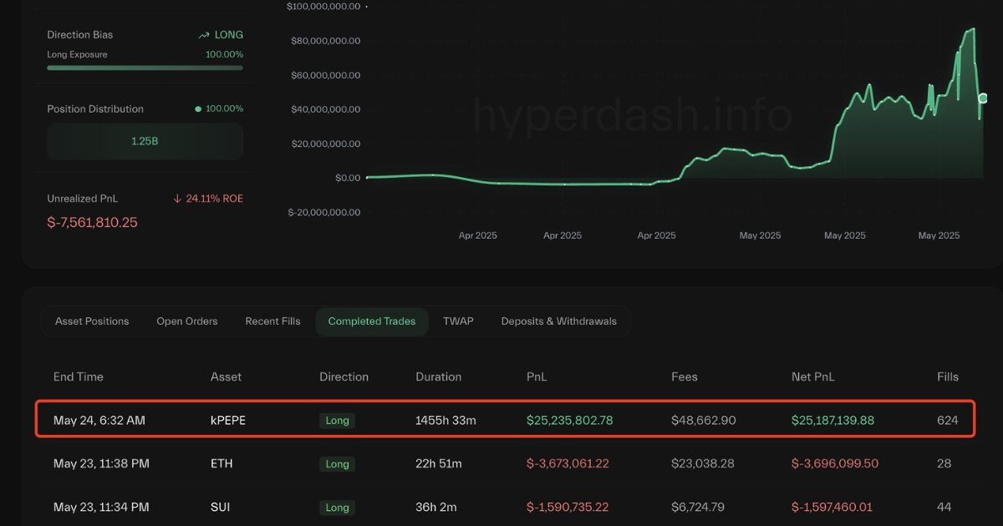Viewport: 1003px width, 526px height.
Task: View the Recent Fills tab
Action: [272, 321]
